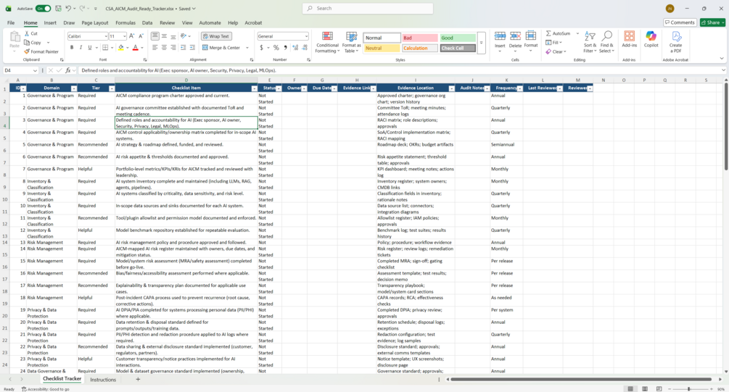Viewport: 729px width, 392px height.
Task: Click the red Font Color swatch
Action: [x=136, y=47]
